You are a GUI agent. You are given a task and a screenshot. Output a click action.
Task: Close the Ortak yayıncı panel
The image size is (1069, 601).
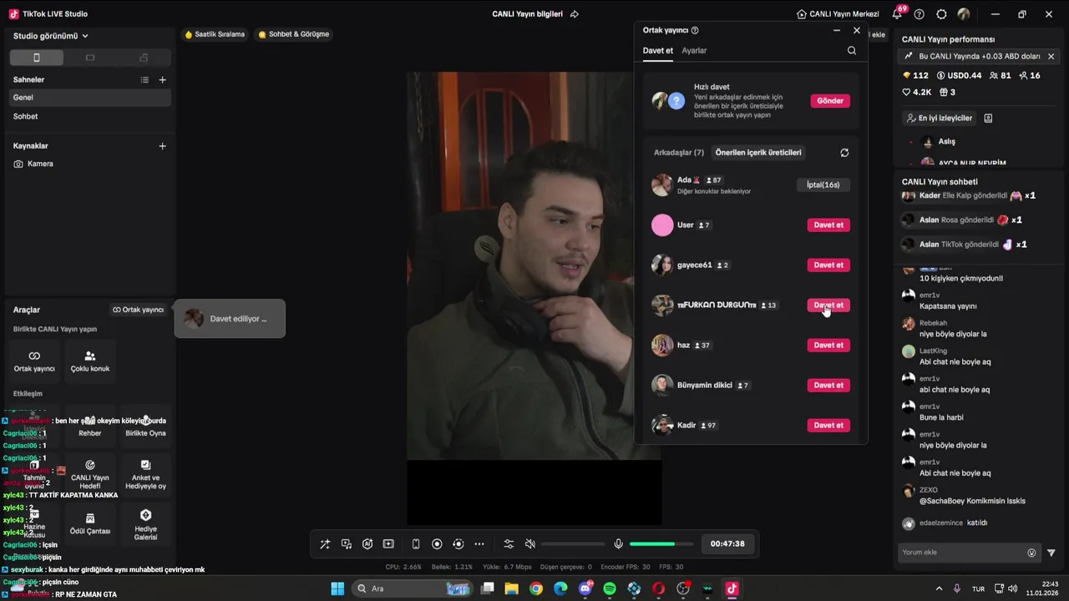[x=857, y=30]
